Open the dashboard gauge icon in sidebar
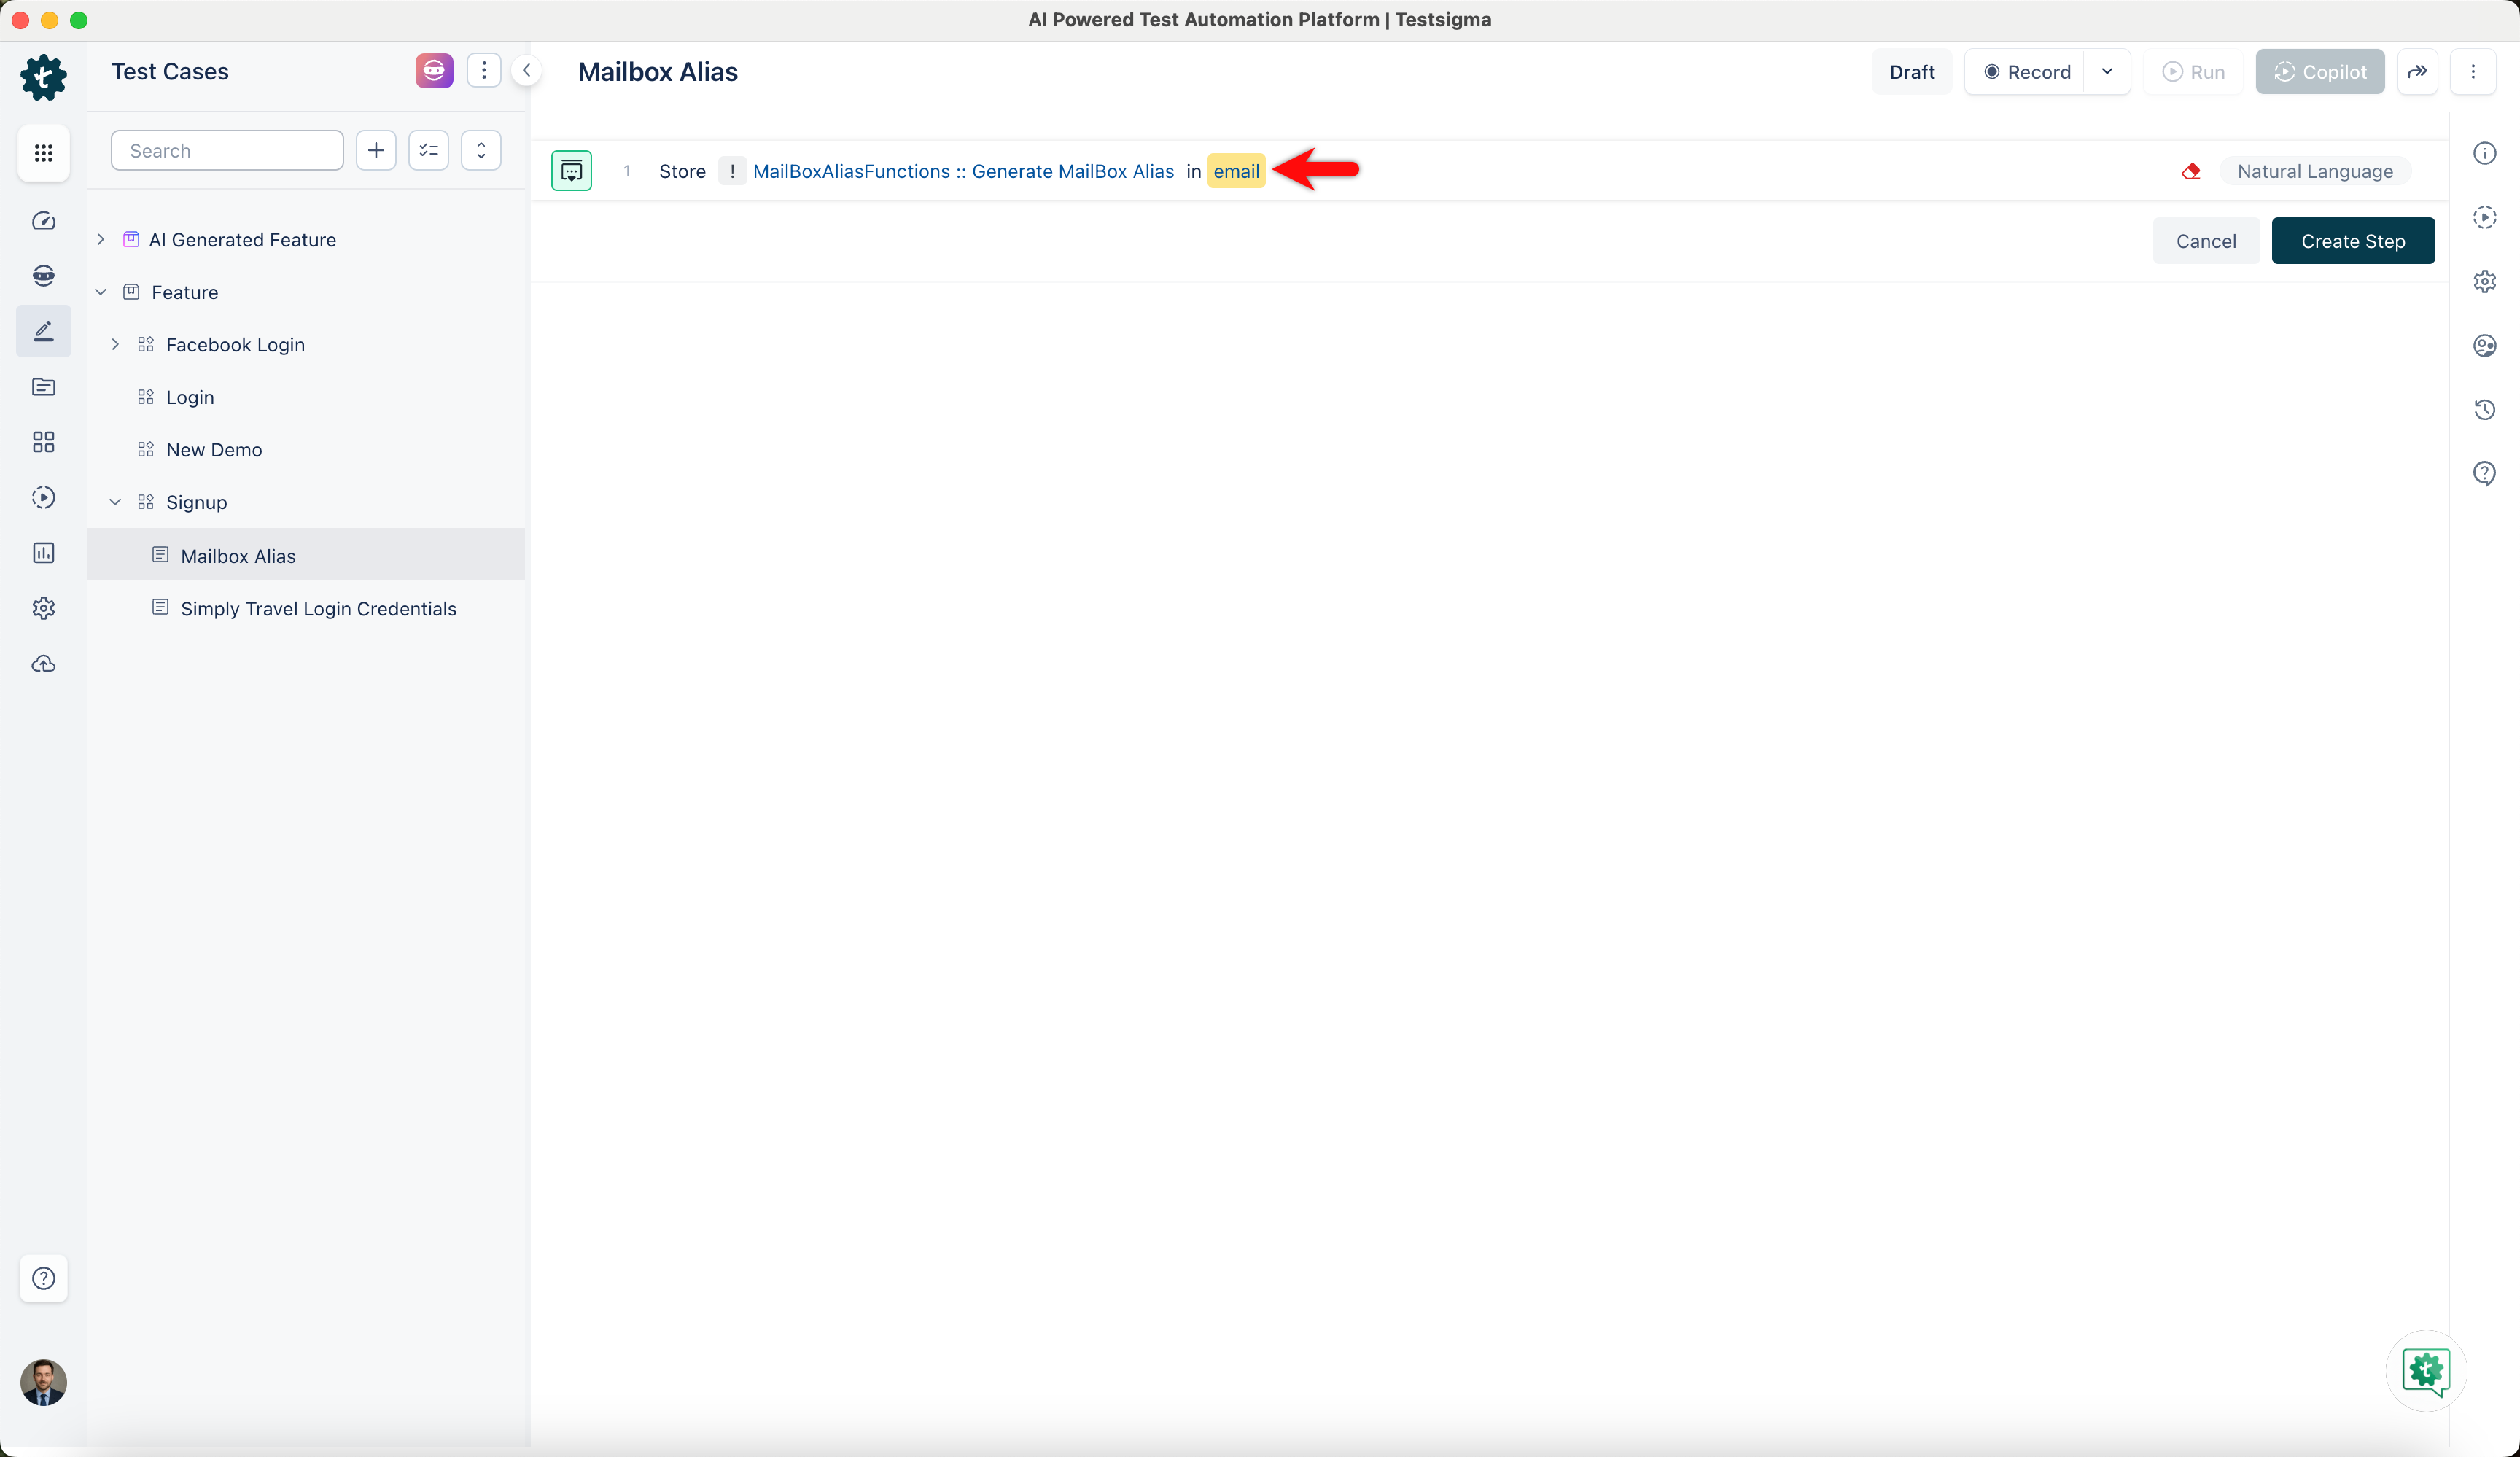2520x1457 pixels. 43,221
